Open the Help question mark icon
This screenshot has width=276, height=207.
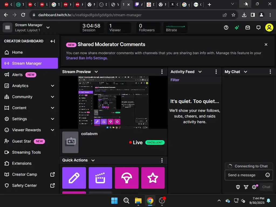pos(226,28)
